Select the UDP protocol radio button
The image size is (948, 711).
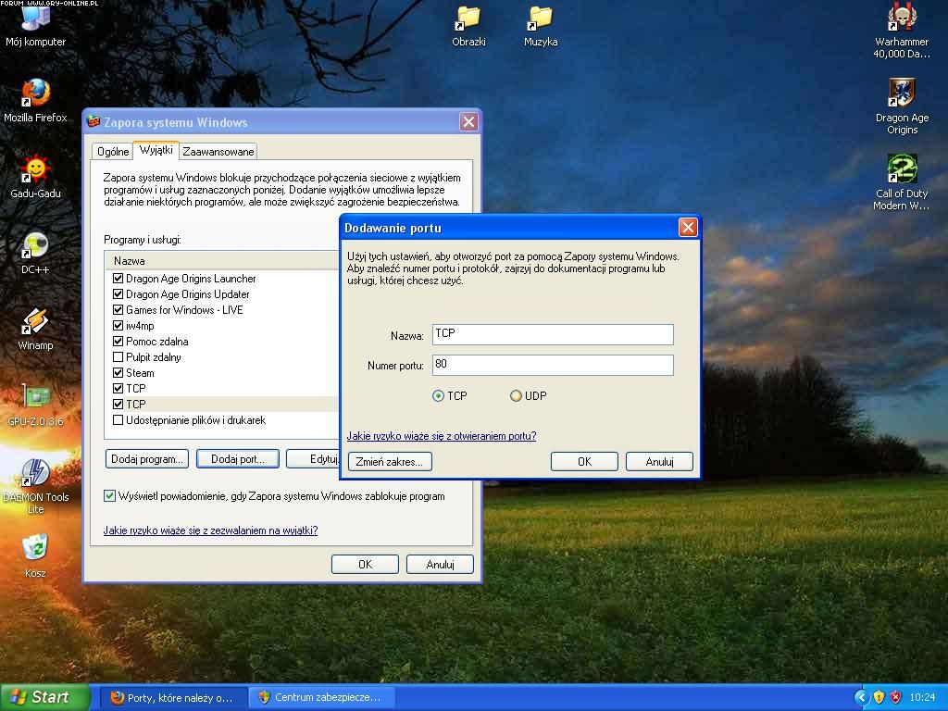[x=517, y=396]
